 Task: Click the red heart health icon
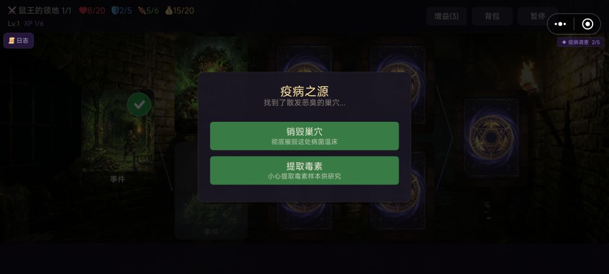tap(83, 11)
